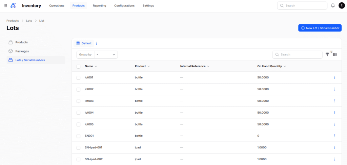Go to Products breadcrumb link

[x=13, y=21]
